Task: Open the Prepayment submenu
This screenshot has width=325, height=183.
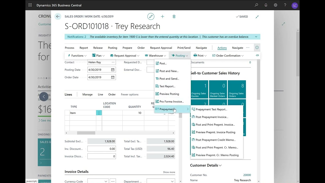Action: tap(172, 109)
